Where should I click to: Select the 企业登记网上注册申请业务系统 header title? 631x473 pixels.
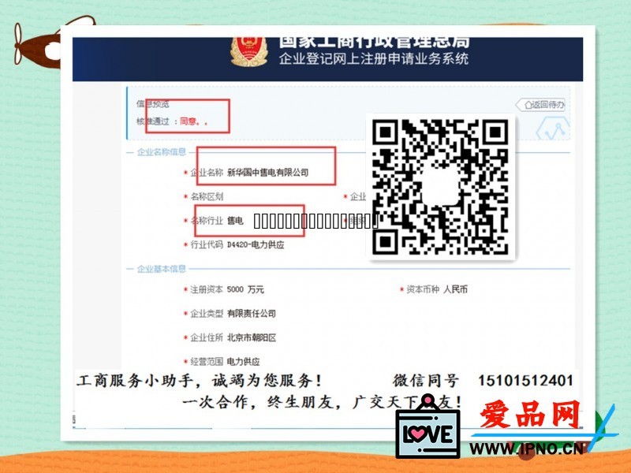tap(374, 58)
